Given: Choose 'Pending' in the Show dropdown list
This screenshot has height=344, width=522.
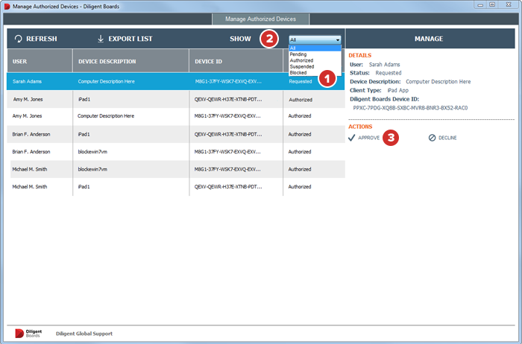Looking at the screenshot, I should [315, 54].
